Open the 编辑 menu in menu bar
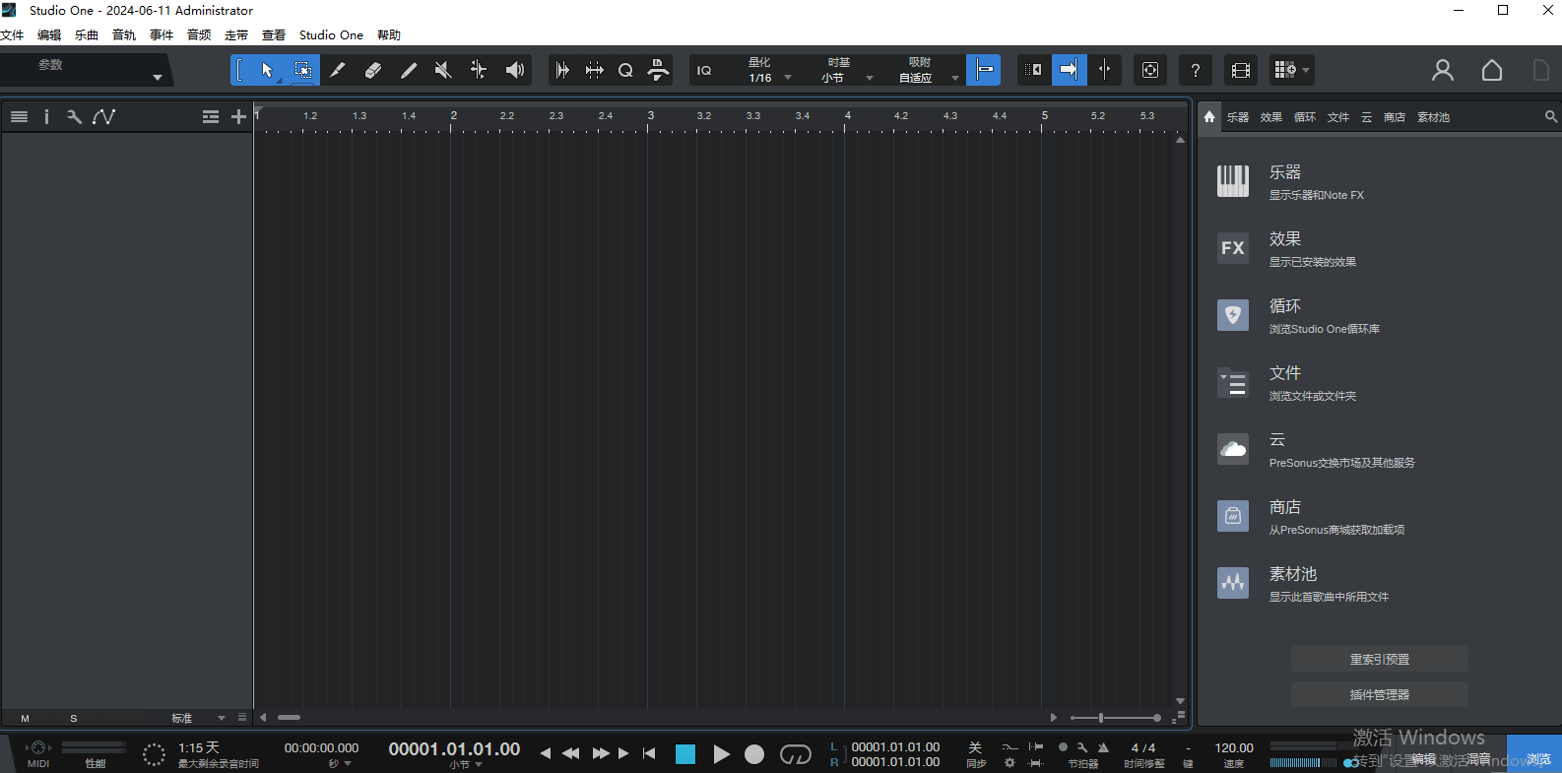This screenshot has height=773, width=1562. [x=49, y=34]
